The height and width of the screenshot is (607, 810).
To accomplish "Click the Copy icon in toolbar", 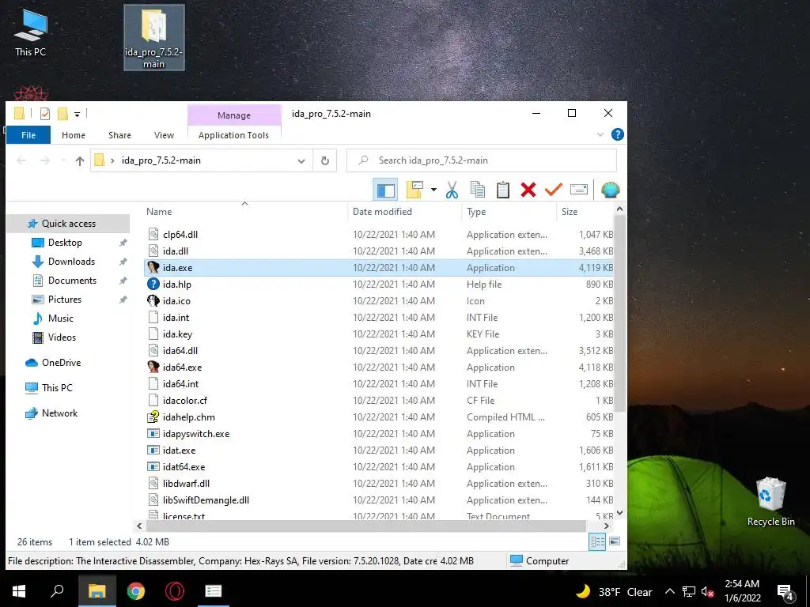I will click(477, 190).
